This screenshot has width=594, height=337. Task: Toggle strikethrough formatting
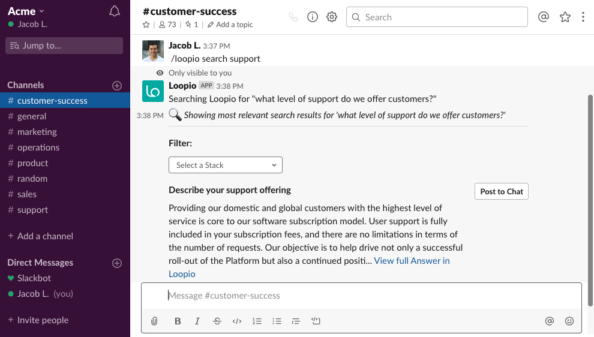click(x=217, y=321)
